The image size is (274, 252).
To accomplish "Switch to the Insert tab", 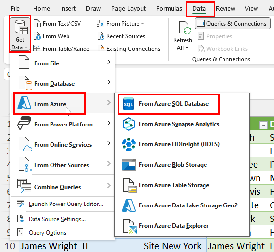I will (68, 9).
